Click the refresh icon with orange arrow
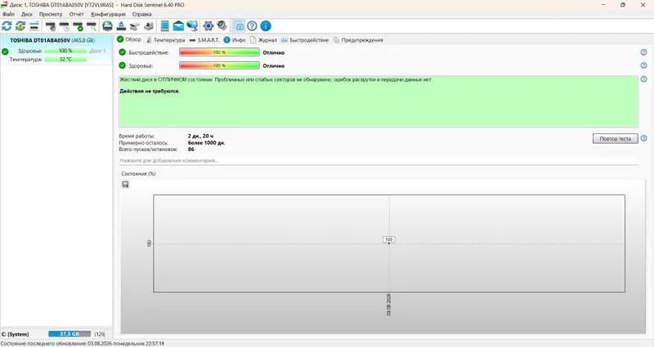Viewport: 654px width, 347px height. click(20, 26)
